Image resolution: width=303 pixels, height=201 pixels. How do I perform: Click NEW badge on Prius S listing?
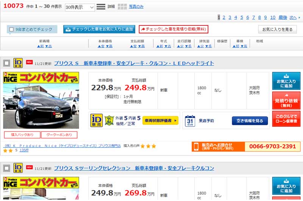tap(30, 62)
